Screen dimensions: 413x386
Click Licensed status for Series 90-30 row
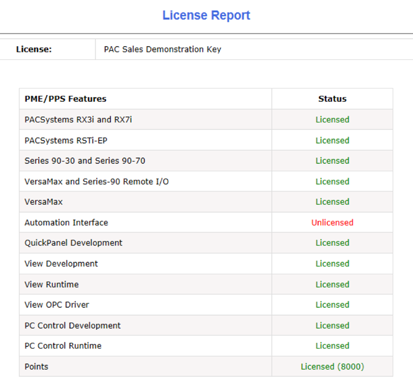coord(332,161)
